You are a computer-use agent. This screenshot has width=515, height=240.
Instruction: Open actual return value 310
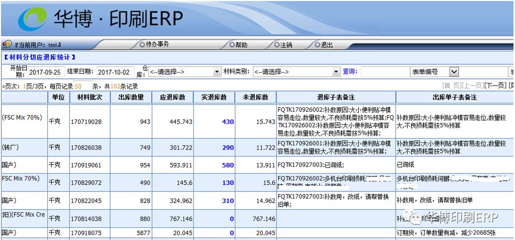[227, 201]
